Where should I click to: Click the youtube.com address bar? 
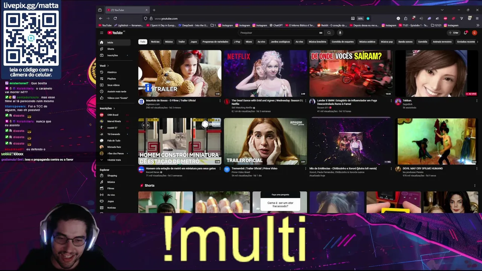coord(249,18)
